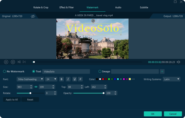Hide the original preview with the eye icon
Image resolution: width=185 pixels, height=118 pixels.
[33, 16]
